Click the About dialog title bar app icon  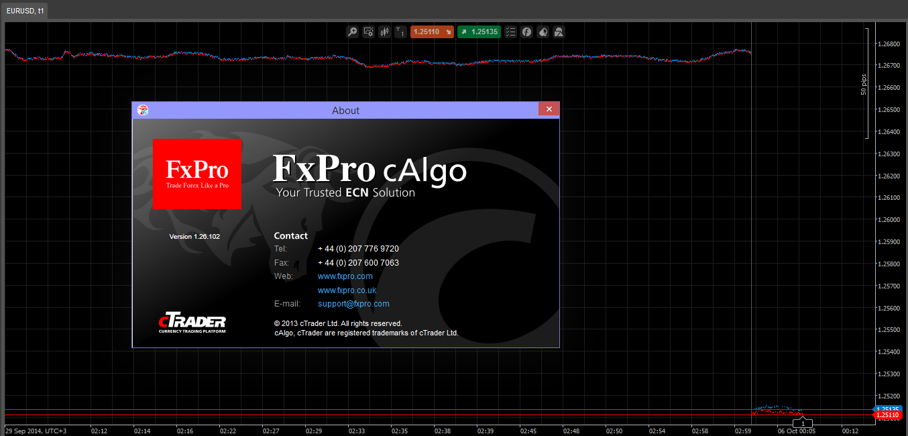pos(142,110)
